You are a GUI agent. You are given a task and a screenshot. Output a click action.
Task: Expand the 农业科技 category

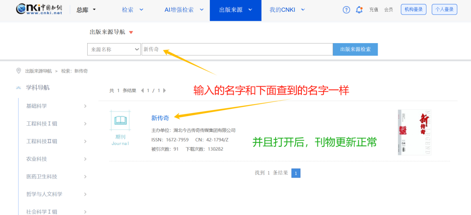click(x=56, y=159)
